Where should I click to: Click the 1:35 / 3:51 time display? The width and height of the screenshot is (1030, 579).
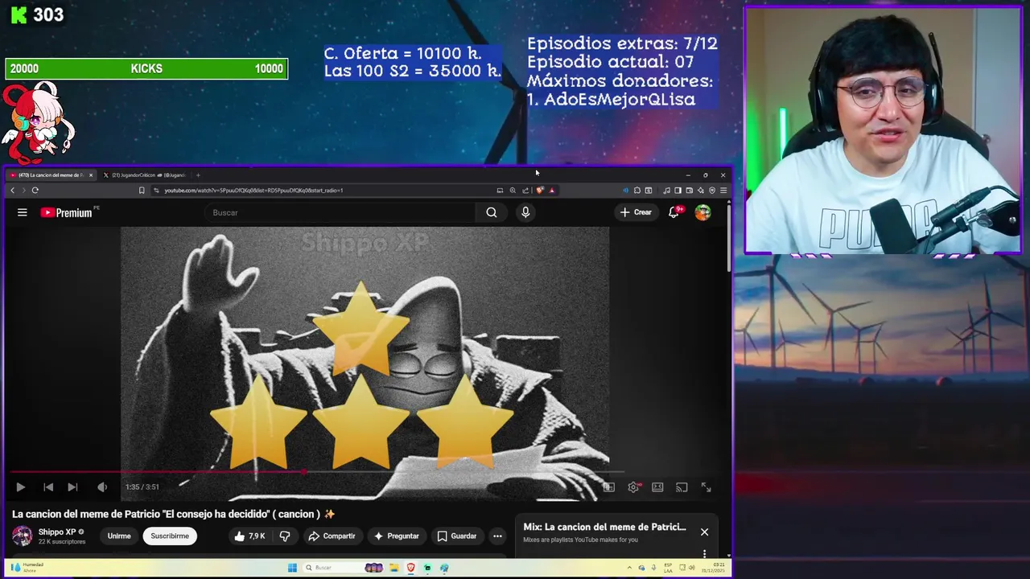pyautogui.click(x=142, y=487)
